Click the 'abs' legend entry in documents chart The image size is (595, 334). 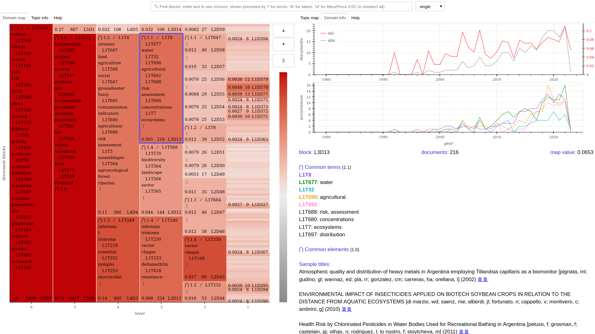point(328,41)
